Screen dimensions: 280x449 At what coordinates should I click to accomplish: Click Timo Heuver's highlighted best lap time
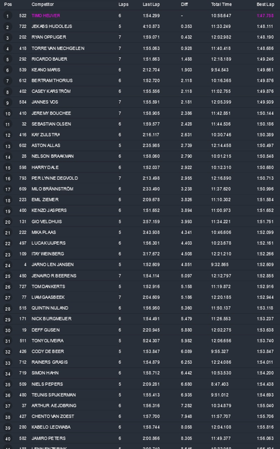click(265, 16)
